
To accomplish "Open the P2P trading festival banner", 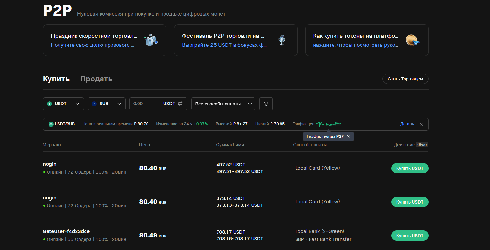I will [236, 40].
